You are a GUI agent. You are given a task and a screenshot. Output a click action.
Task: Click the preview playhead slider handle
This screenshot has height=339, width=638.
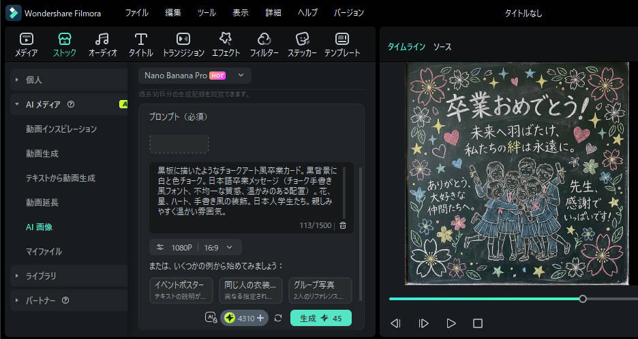(x=583, y=299)
